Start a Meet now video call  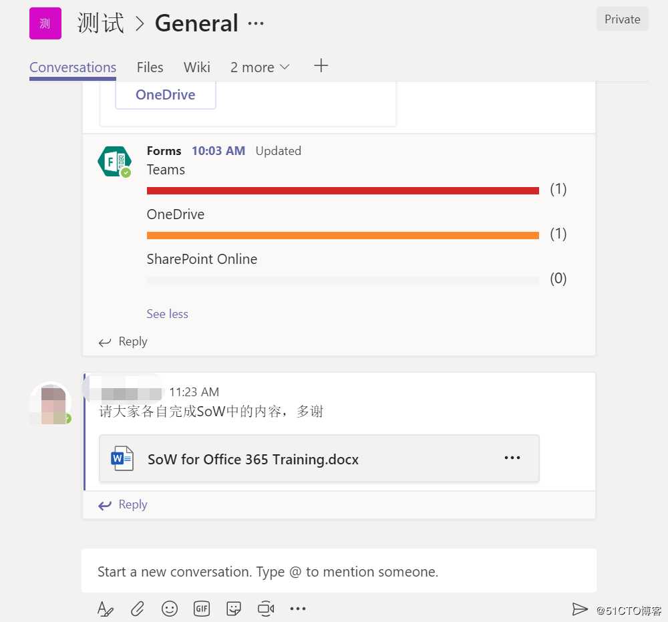pos(266,609)
